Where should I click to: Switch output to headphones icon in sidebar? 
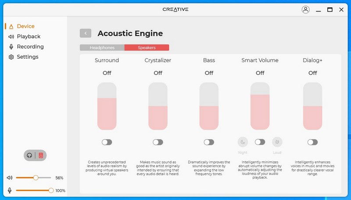(29, 155)
